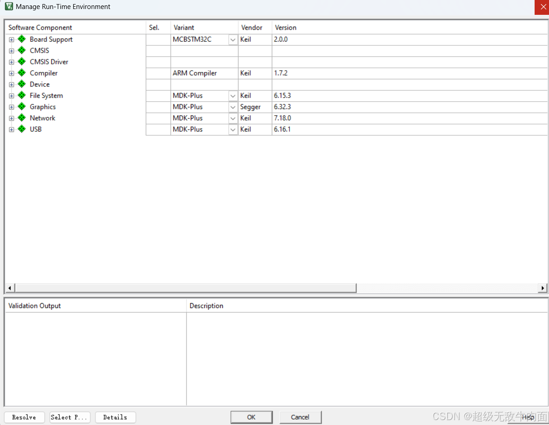Click version 7.18.0 in Network row
The height and width of the screenshot is (425, 549).
283,118
